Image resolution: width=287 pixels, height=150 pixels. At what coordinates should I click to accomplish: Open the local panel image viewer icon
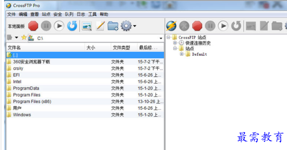coord(87,26)
